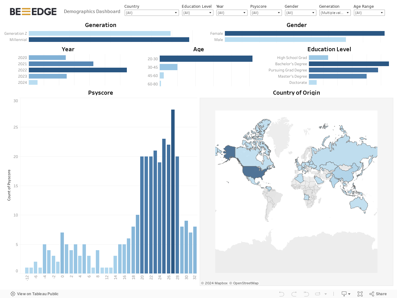Open the Psyscore filter dropdown

coord(266,13)
